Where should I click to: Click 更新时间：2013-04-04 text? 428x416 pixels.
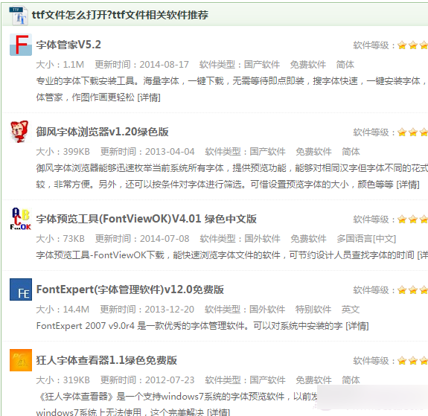point(147,152)
